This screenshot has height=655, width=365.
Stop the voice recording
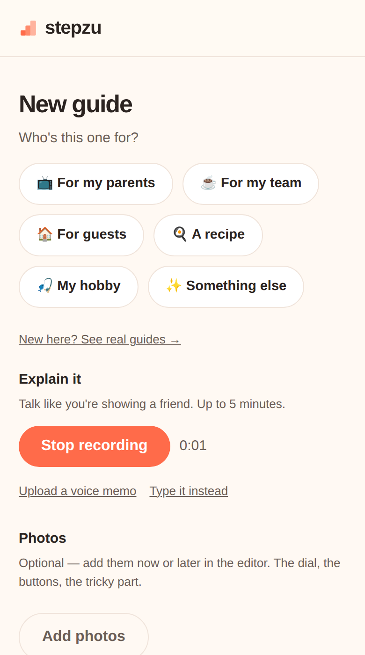tap(95, 446)
